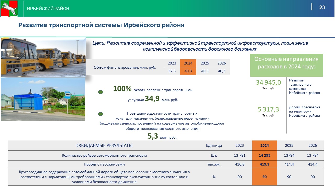This screenshot has height=188, width=335.
Task: Click the highlighted 419,3 mileage value
Action: [264, 164]
